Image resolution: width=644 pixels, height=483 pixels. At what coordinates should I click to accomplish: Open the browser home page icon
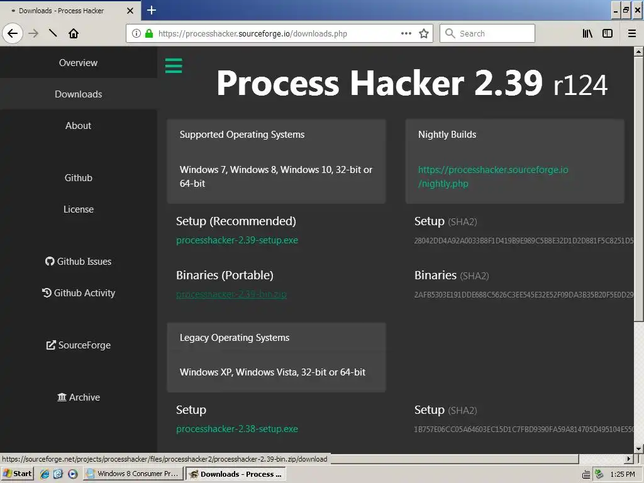74,33
